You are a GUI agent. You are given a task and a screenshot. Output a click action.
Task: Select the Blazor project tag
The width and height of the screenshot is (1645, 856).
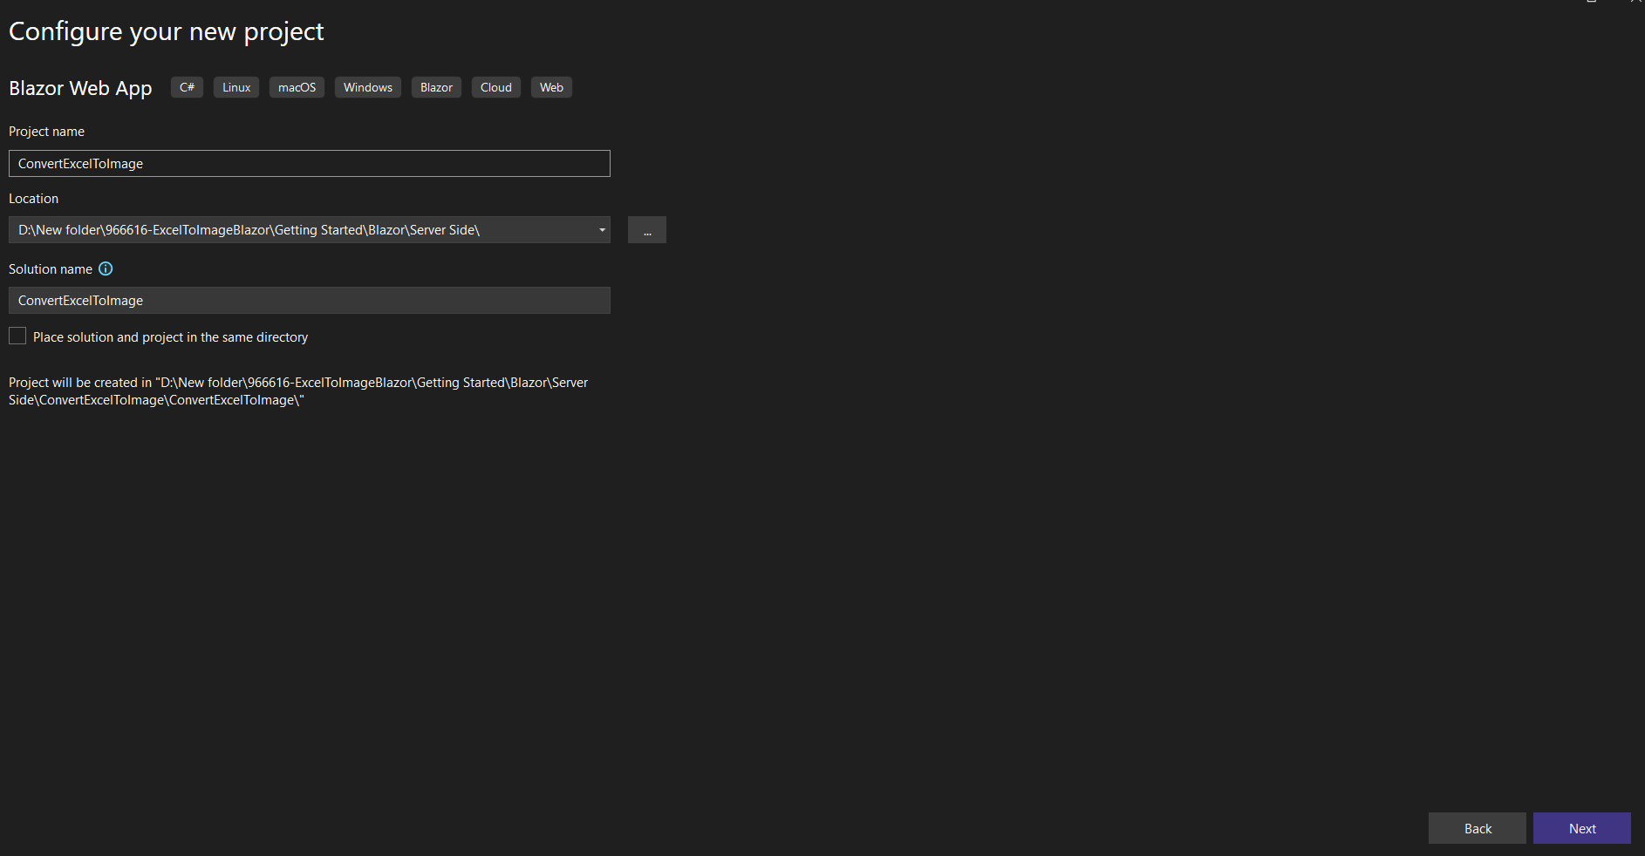435,87
